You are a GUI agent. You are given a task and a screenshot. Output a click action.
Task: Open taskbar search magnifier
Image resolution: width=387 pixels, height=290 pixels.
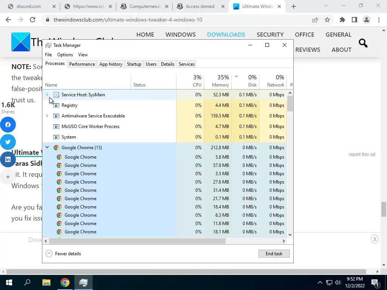click(x=27, y=282)
